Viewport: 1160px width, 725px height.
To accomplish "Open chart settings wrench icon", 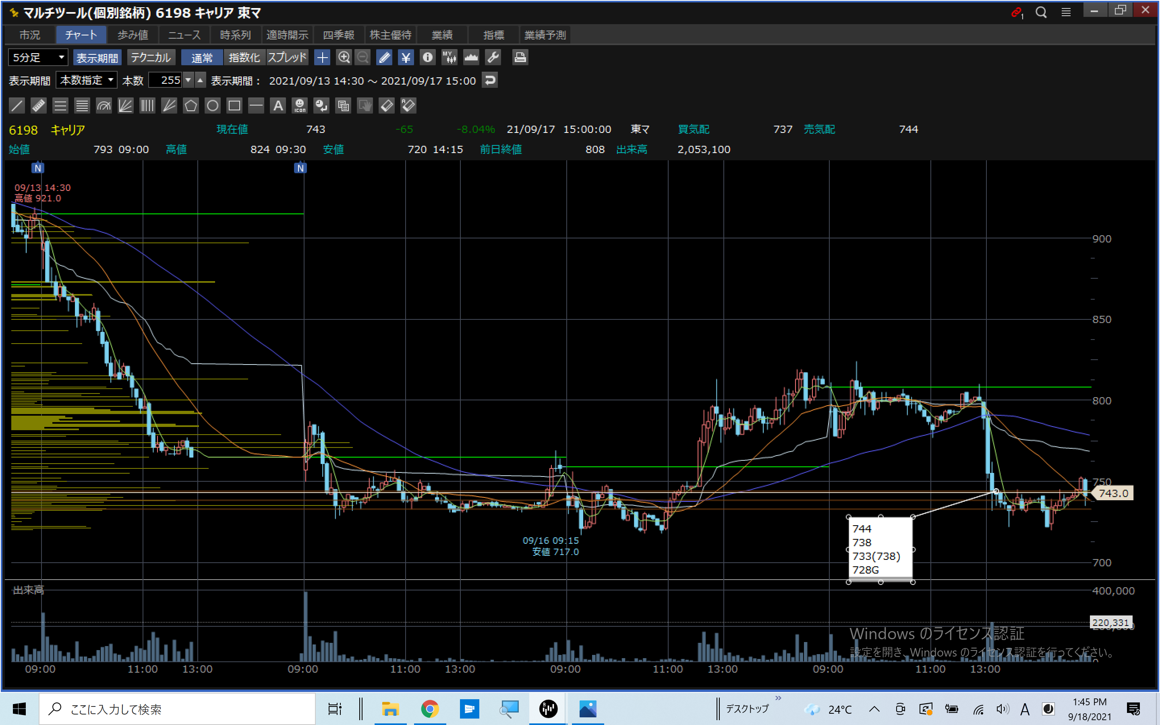I will point(493,58).
